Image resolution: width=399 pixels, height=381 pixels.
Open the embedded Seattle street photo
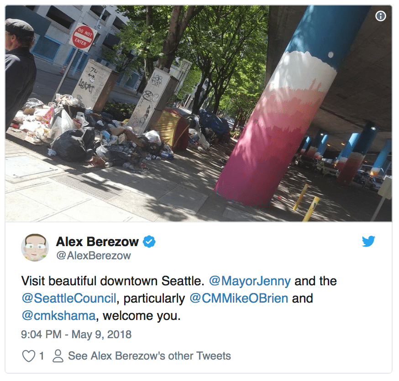click(x=199, y=113)
